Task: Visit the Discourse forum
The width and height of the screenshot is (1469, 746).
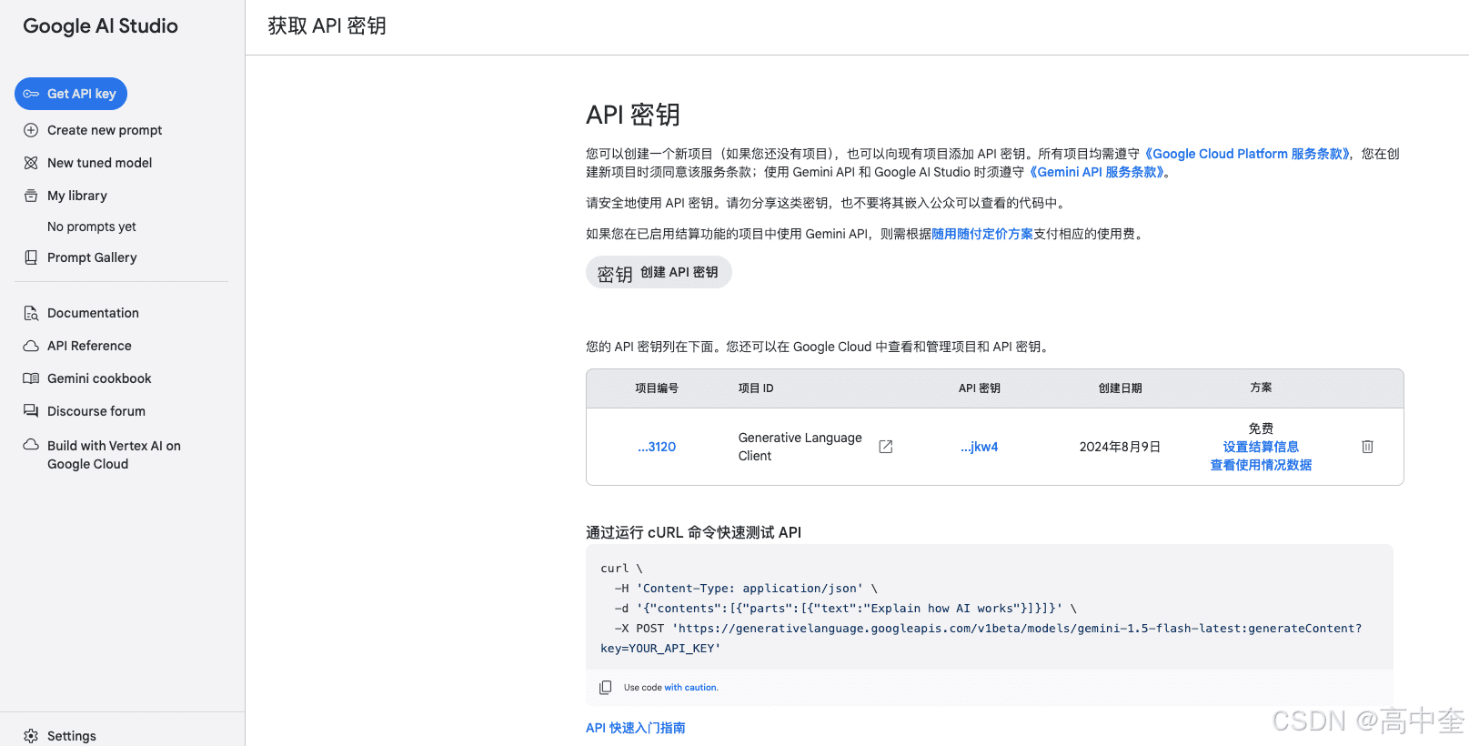Action: click(96, 411)
